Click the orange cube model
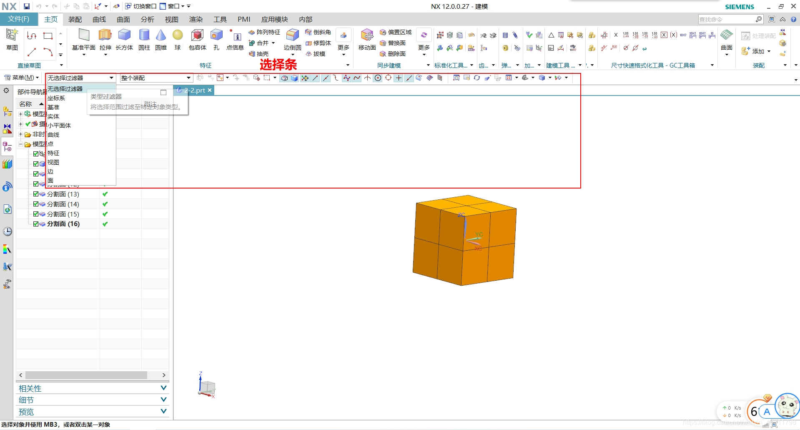The image size is (800, 430). tap(464, 241)
